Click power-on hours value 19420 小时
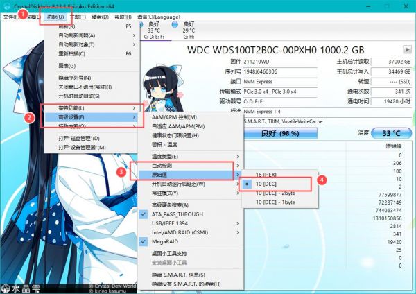Screen dimensions: 416x294 (x=391, y=101)
